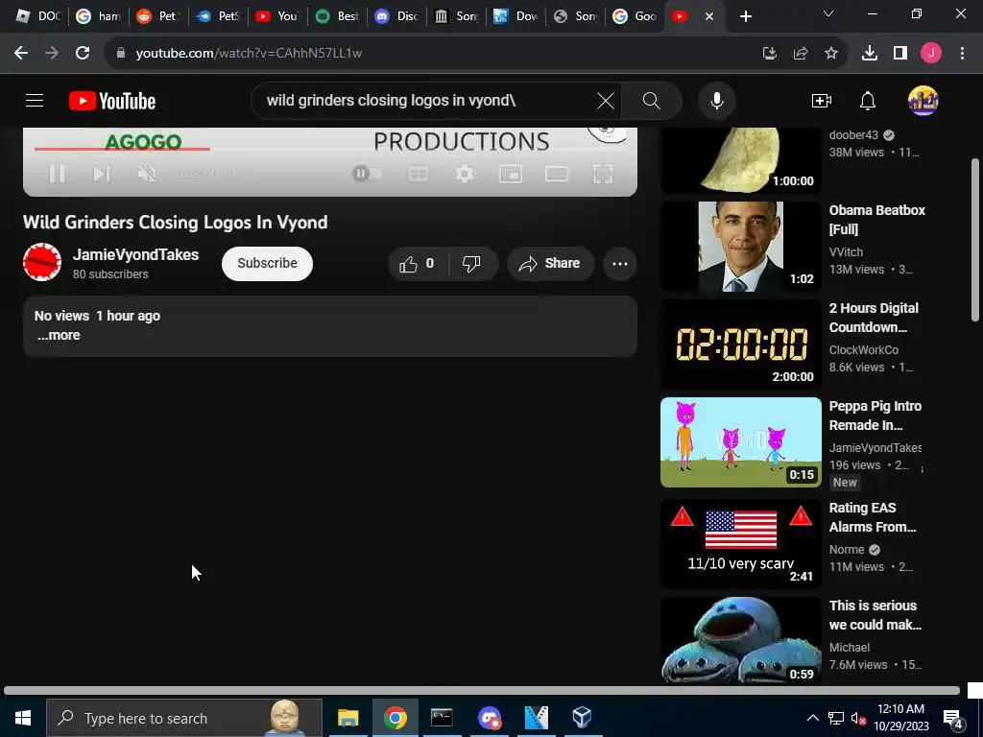Run search with the magnifier button

tap(652, 100)
